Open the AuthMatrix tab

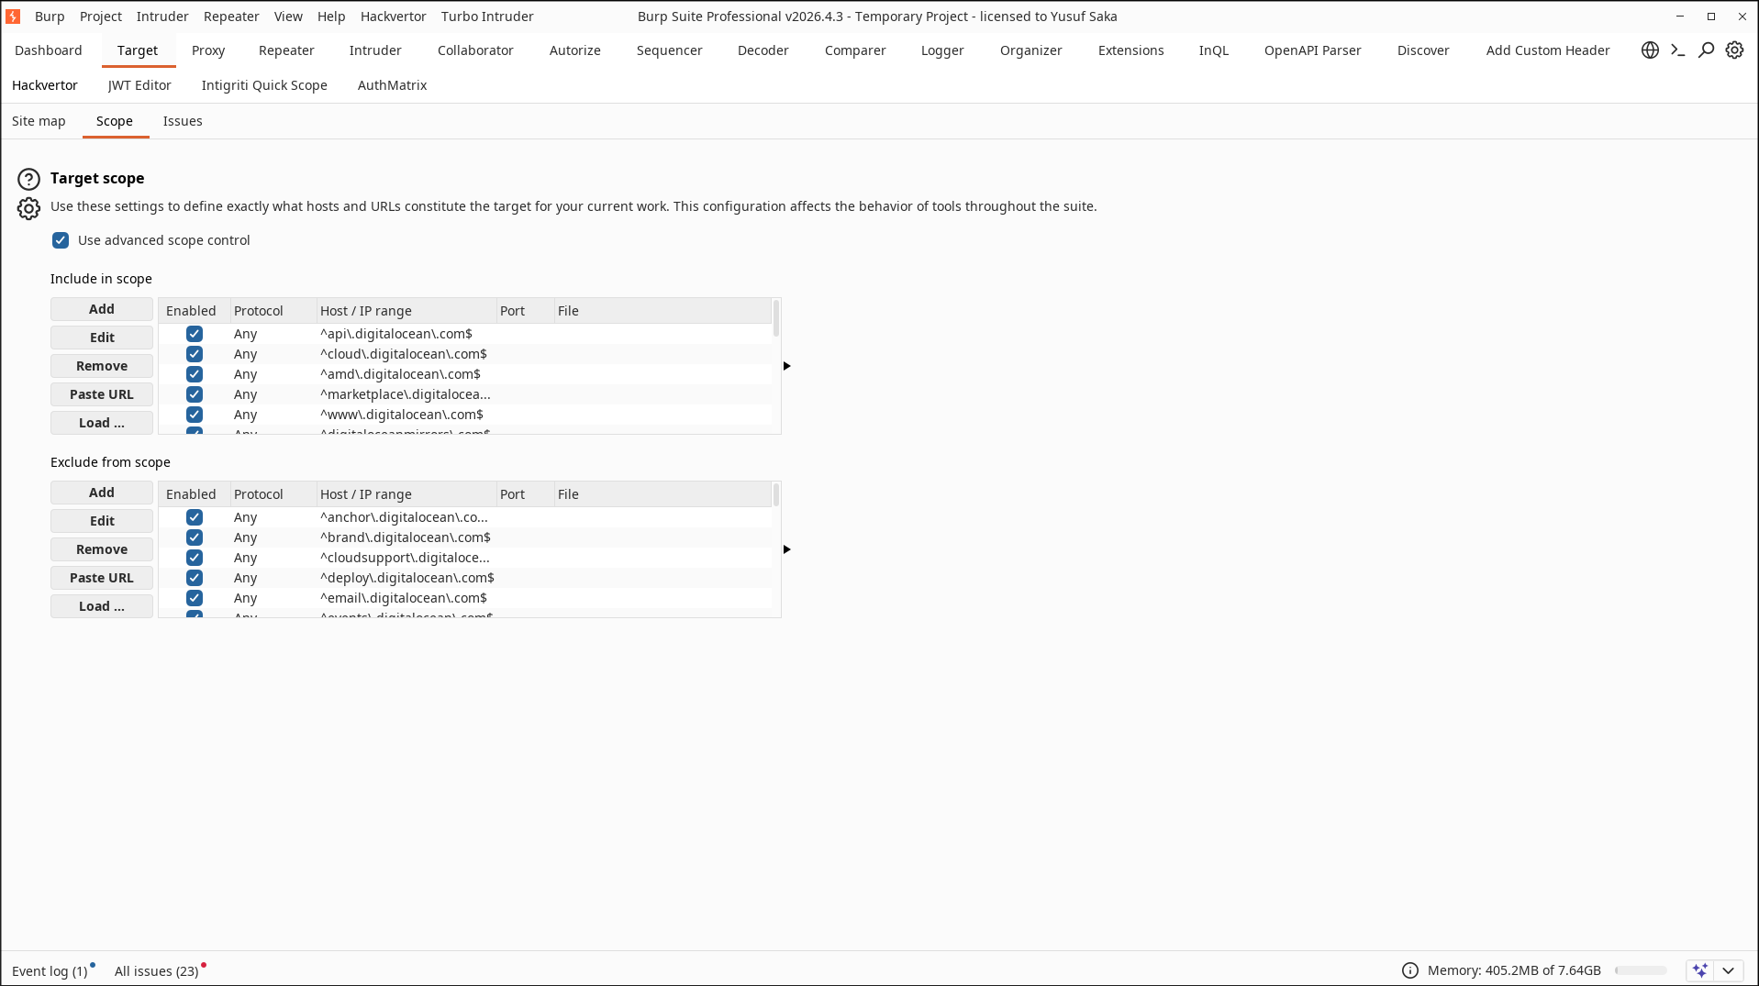pos(393,85)
